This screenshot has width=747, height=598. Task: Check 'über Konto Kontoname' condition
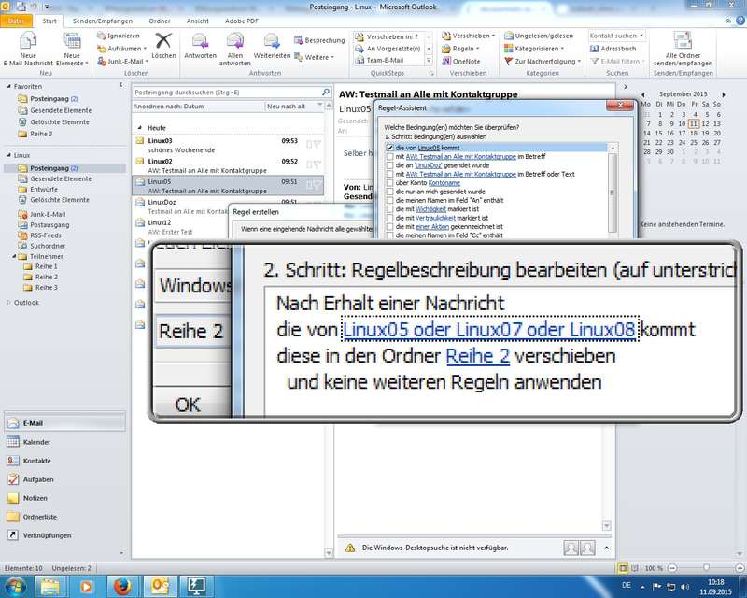tap(389, 182)
